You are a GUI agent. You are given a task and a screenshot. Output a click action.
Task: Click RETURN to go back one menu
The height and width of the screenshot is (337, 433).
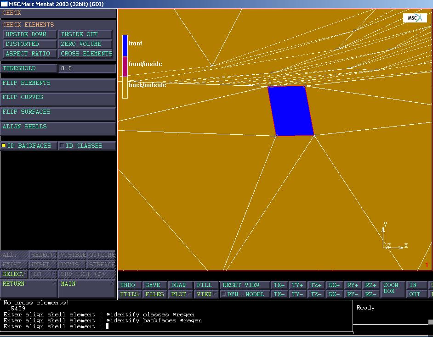click(28, 288)
